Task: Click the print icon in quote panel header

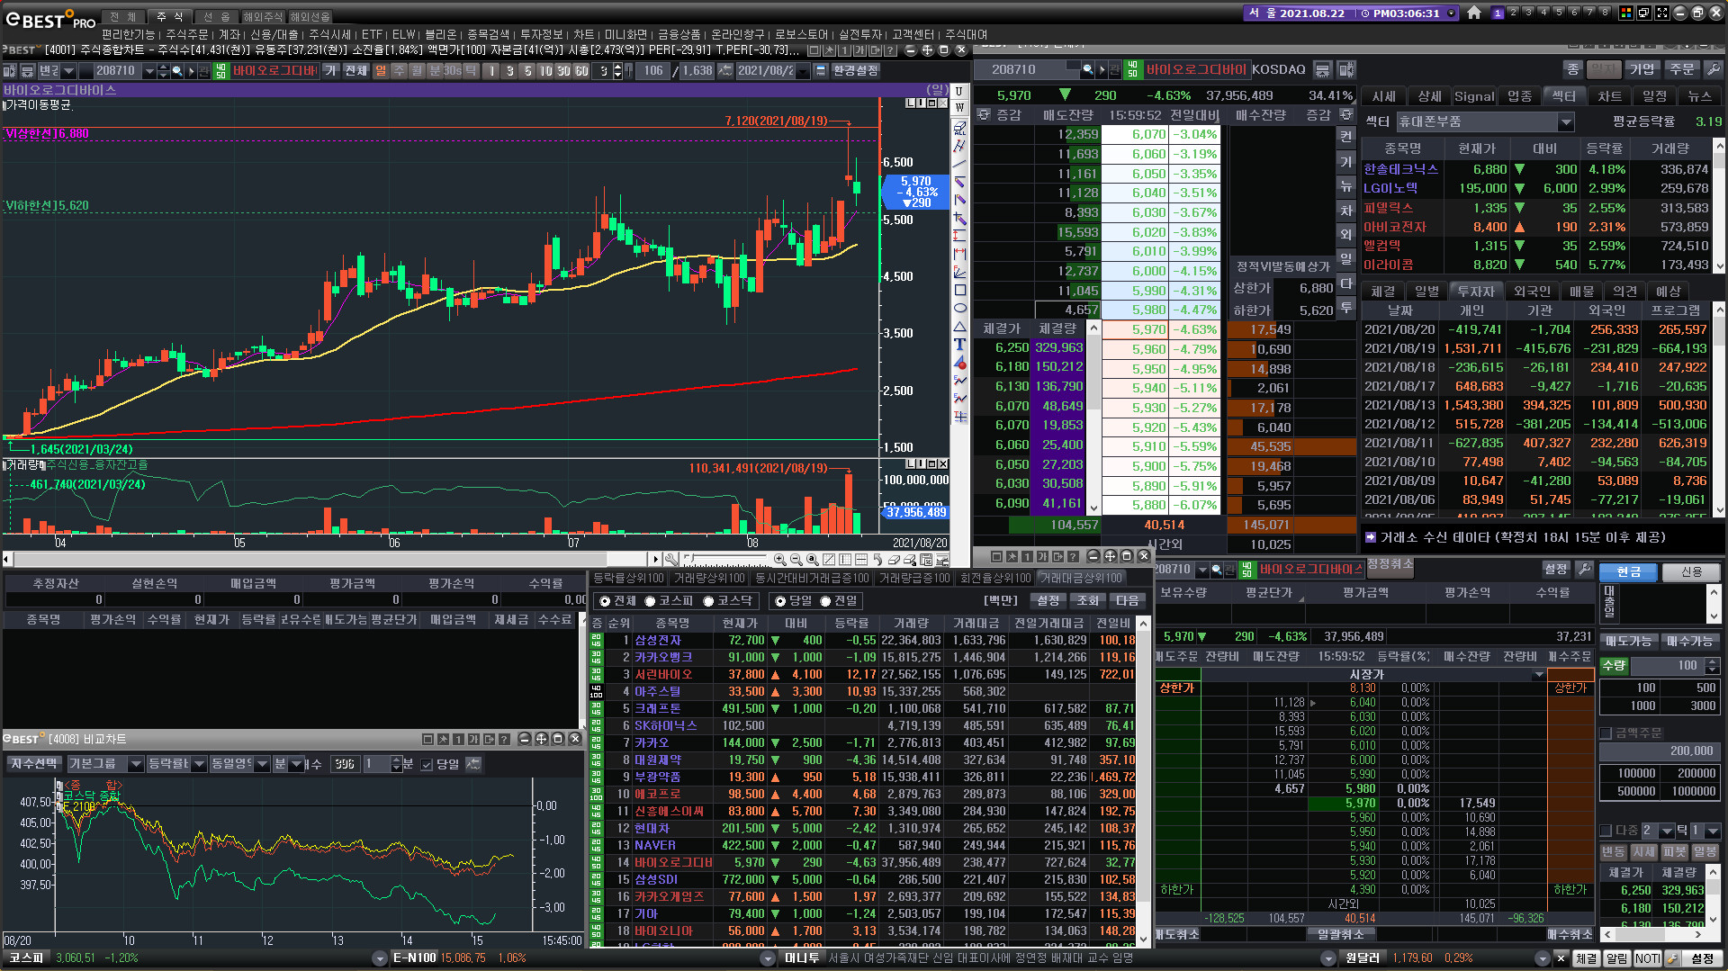Action: point(1322,69)
